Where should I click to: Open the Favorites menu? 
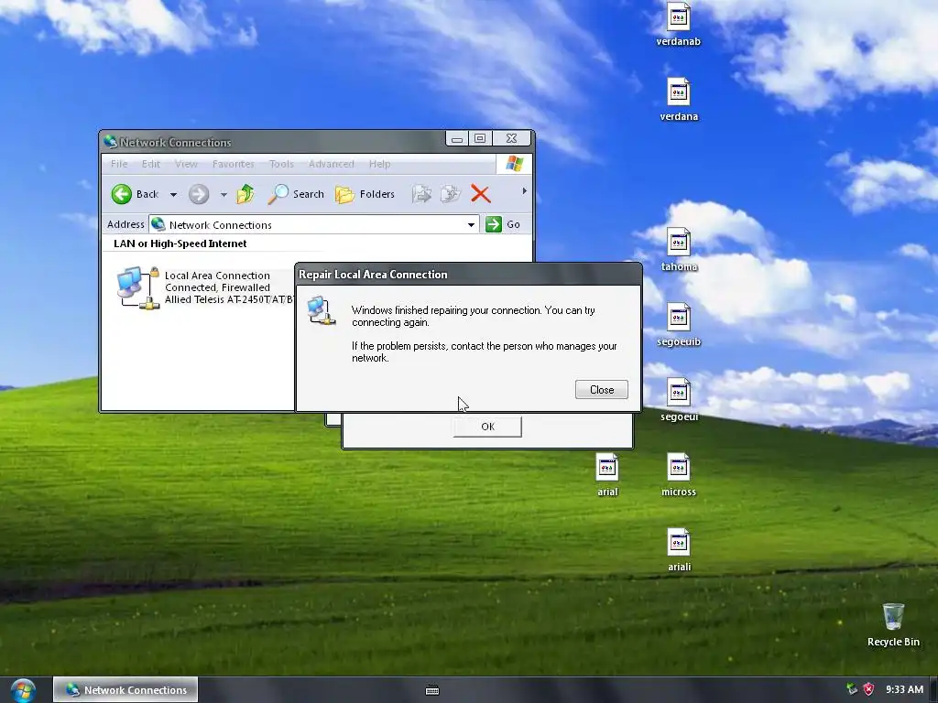click(x=234, y=164)
